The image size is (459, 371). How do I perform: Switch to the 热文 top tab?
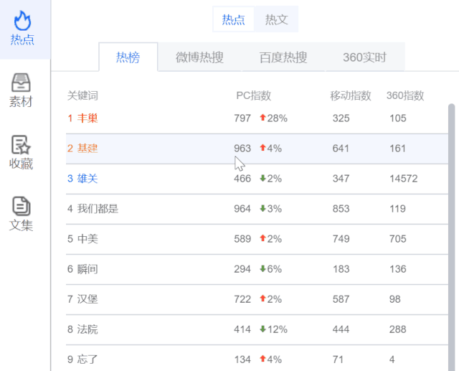[x=277, y=19]
